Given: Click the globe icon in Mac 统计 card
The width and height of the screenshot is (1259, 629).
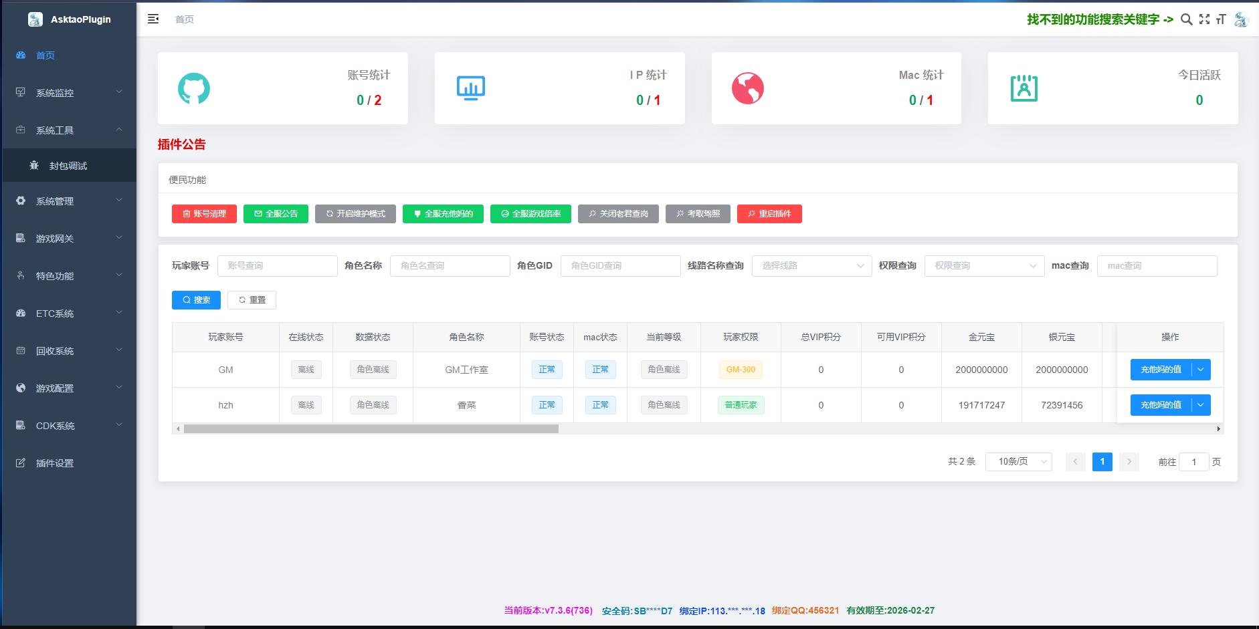Looking at the screenshot, I should [747, 88].
